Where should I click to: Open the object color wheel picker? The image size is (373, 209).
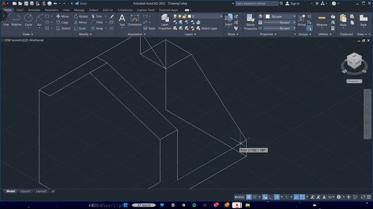261,16
